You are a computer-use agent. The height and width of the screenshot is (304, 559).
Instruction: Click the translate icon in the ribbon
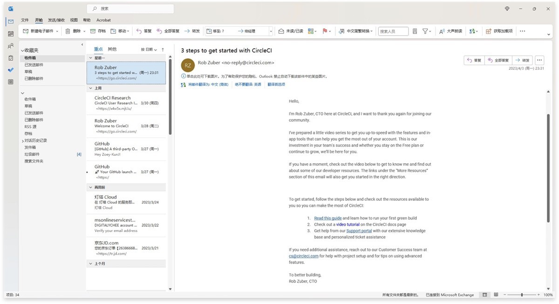click(x=473, y=31)
